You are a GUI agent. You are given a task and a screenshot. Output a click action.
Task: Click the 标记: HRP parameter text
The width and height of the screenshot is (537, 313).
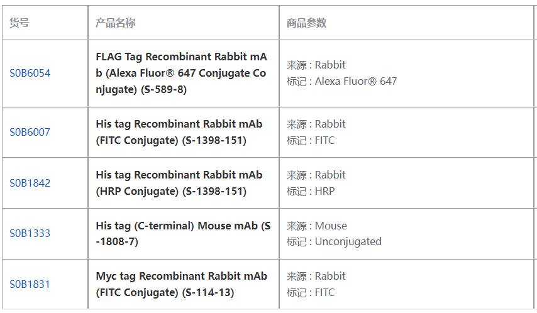(x=311, y=191)
